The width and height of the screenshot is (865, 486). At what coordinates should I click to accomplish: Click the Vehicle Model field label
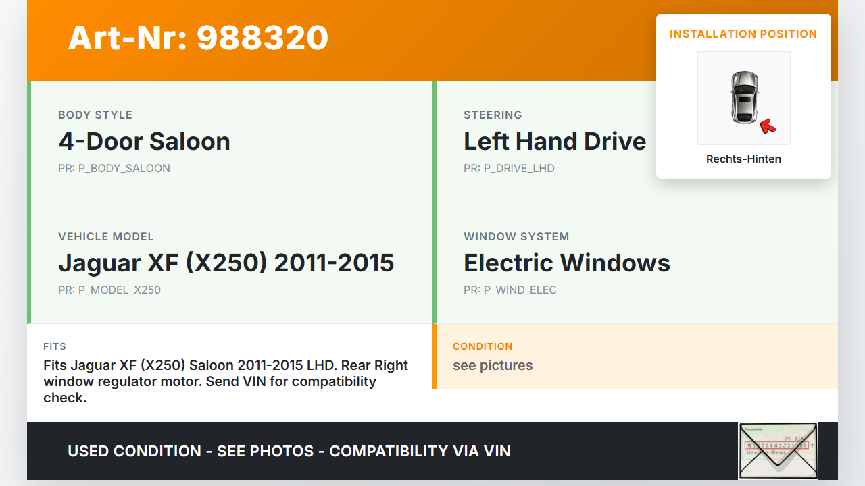[106, 236]
